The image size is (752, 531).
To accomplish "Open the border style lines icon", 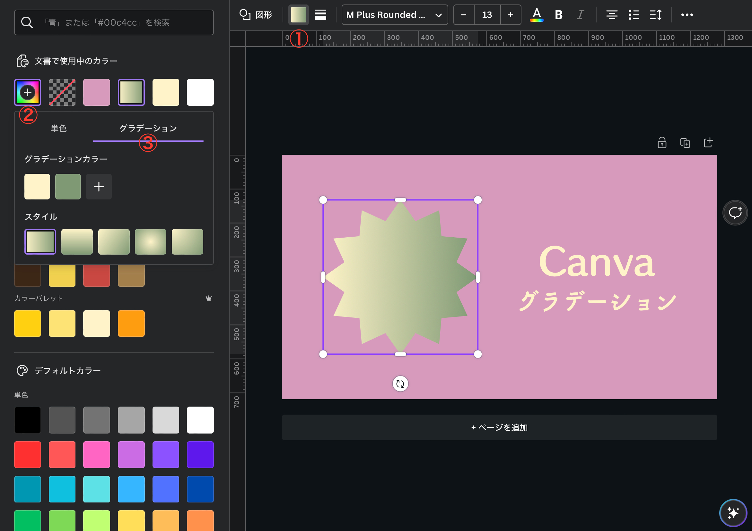I will click(320, 15).
